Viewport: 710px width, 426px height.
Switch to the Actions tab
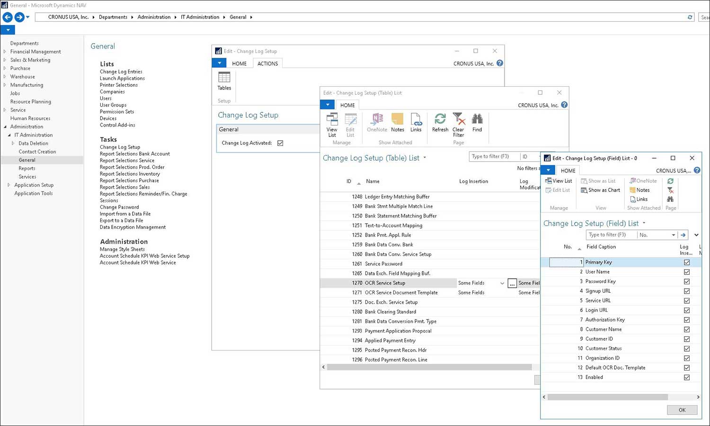click(x=267, y=63)
